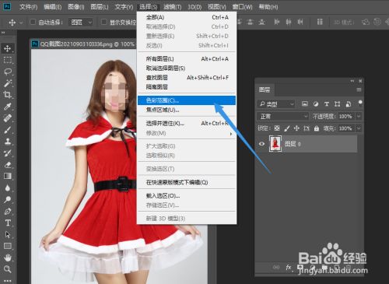Select the Eyedropper tool
This screenshot has width=389, height=284.
(8, 107)
